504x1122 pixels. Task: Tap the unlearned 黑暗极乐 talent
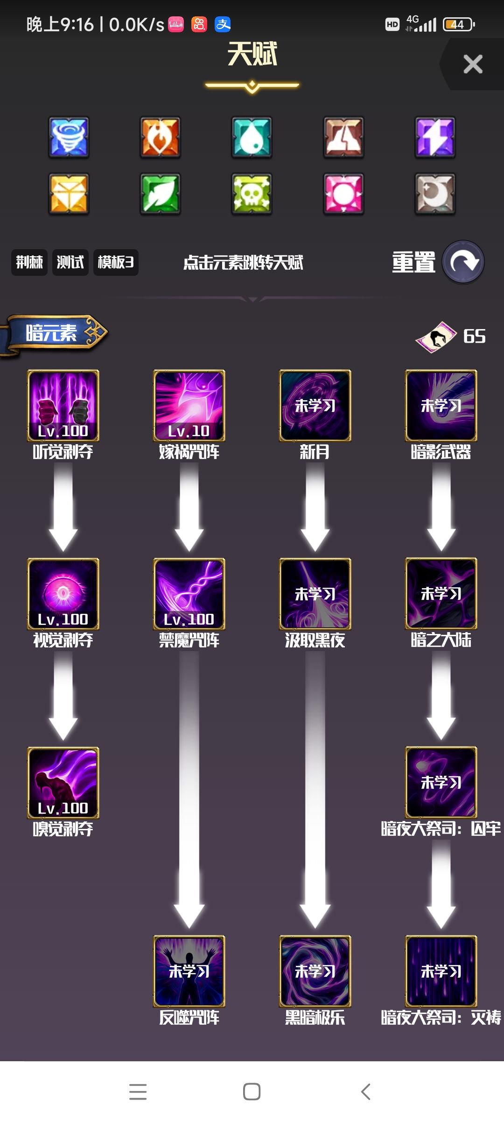(315, 971)
